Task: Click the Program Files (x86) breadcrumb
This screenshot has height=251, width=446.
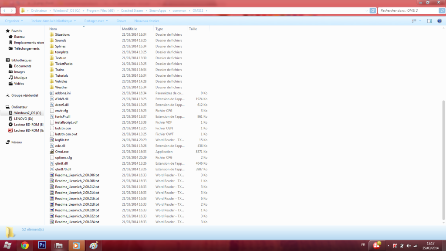Action: [101, 10]
